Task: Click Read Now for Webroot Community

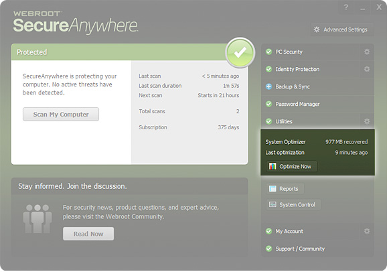Action: 88,234
